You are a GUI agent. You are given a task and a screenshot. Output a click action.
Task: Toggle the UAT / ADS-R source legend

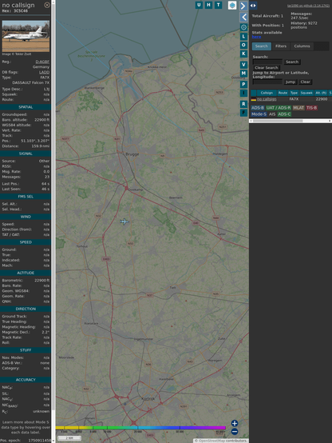pyautogui.click(x=278, y=108)
